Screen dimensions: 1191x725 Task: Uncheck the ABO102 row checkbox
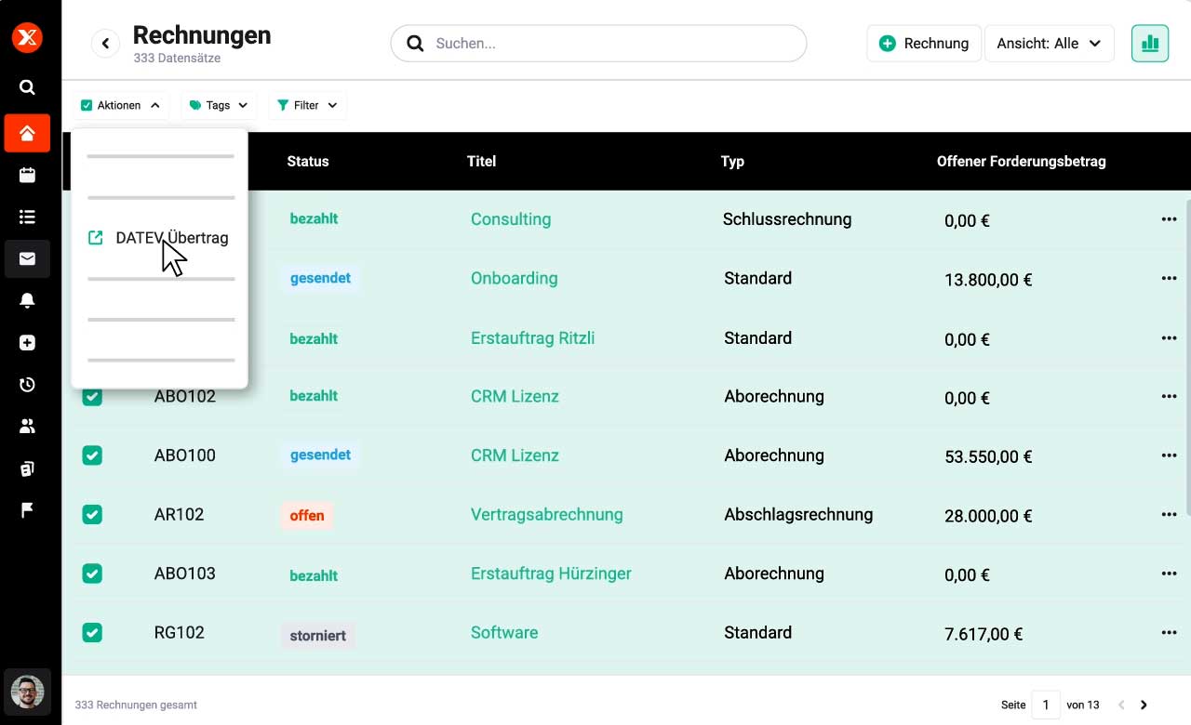click(92, 396)
